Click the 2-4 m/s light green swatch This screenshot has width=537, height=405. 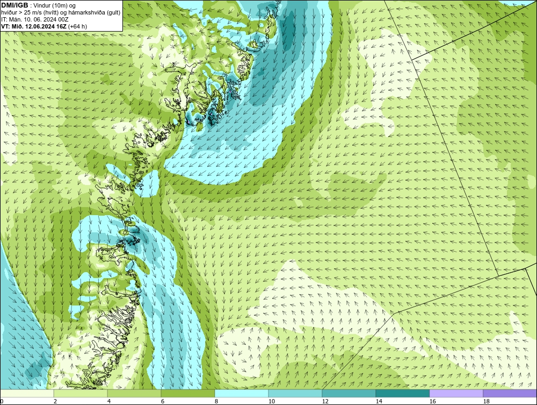click(81, 393)
